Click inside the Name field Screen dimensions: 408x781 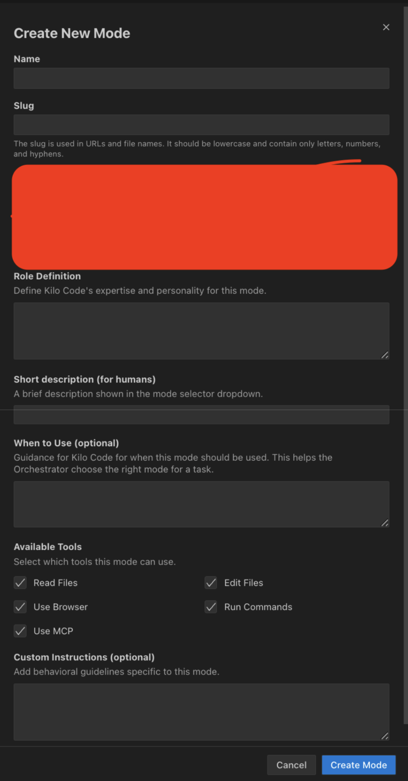[x=201, y=78]
